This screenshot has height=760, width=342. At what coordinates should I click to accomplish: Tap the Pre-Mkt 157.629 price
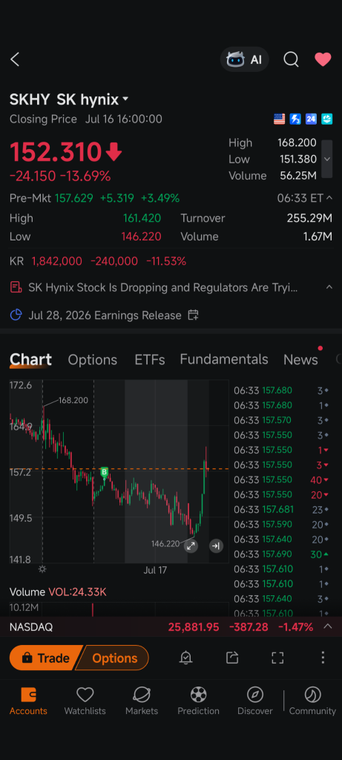click(73, 197)
